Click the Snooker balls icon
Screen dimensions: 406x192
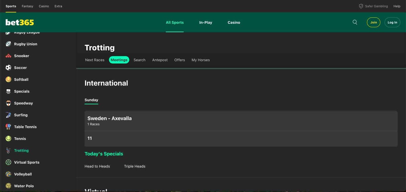click(8, 56)
